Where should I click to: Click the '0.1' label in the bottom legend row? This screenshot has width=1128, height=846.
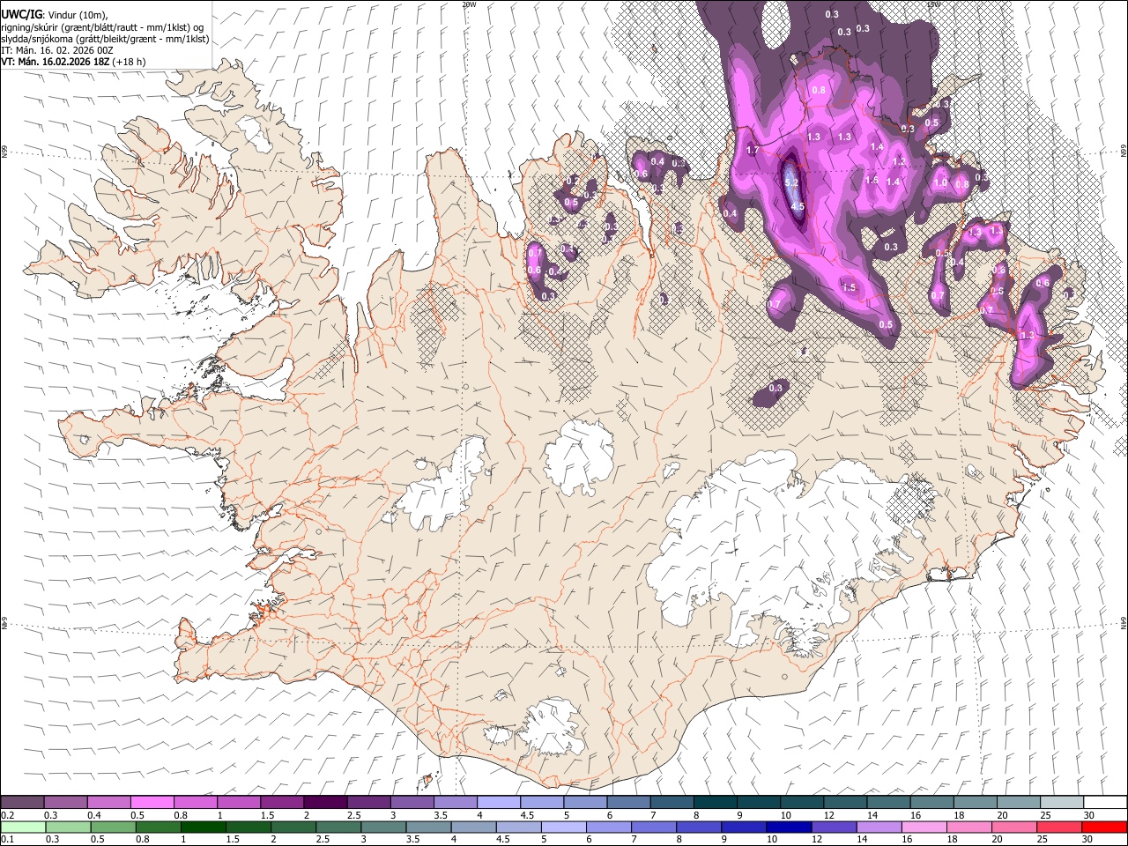tap(8, 839)
